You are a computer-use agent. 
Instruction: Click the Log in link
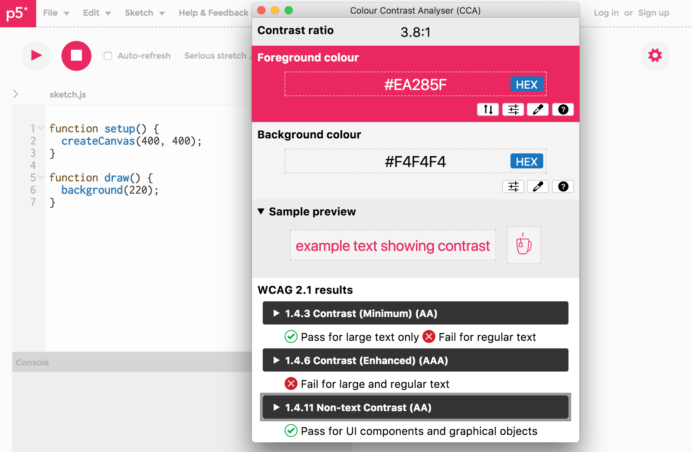pos(606,13)
